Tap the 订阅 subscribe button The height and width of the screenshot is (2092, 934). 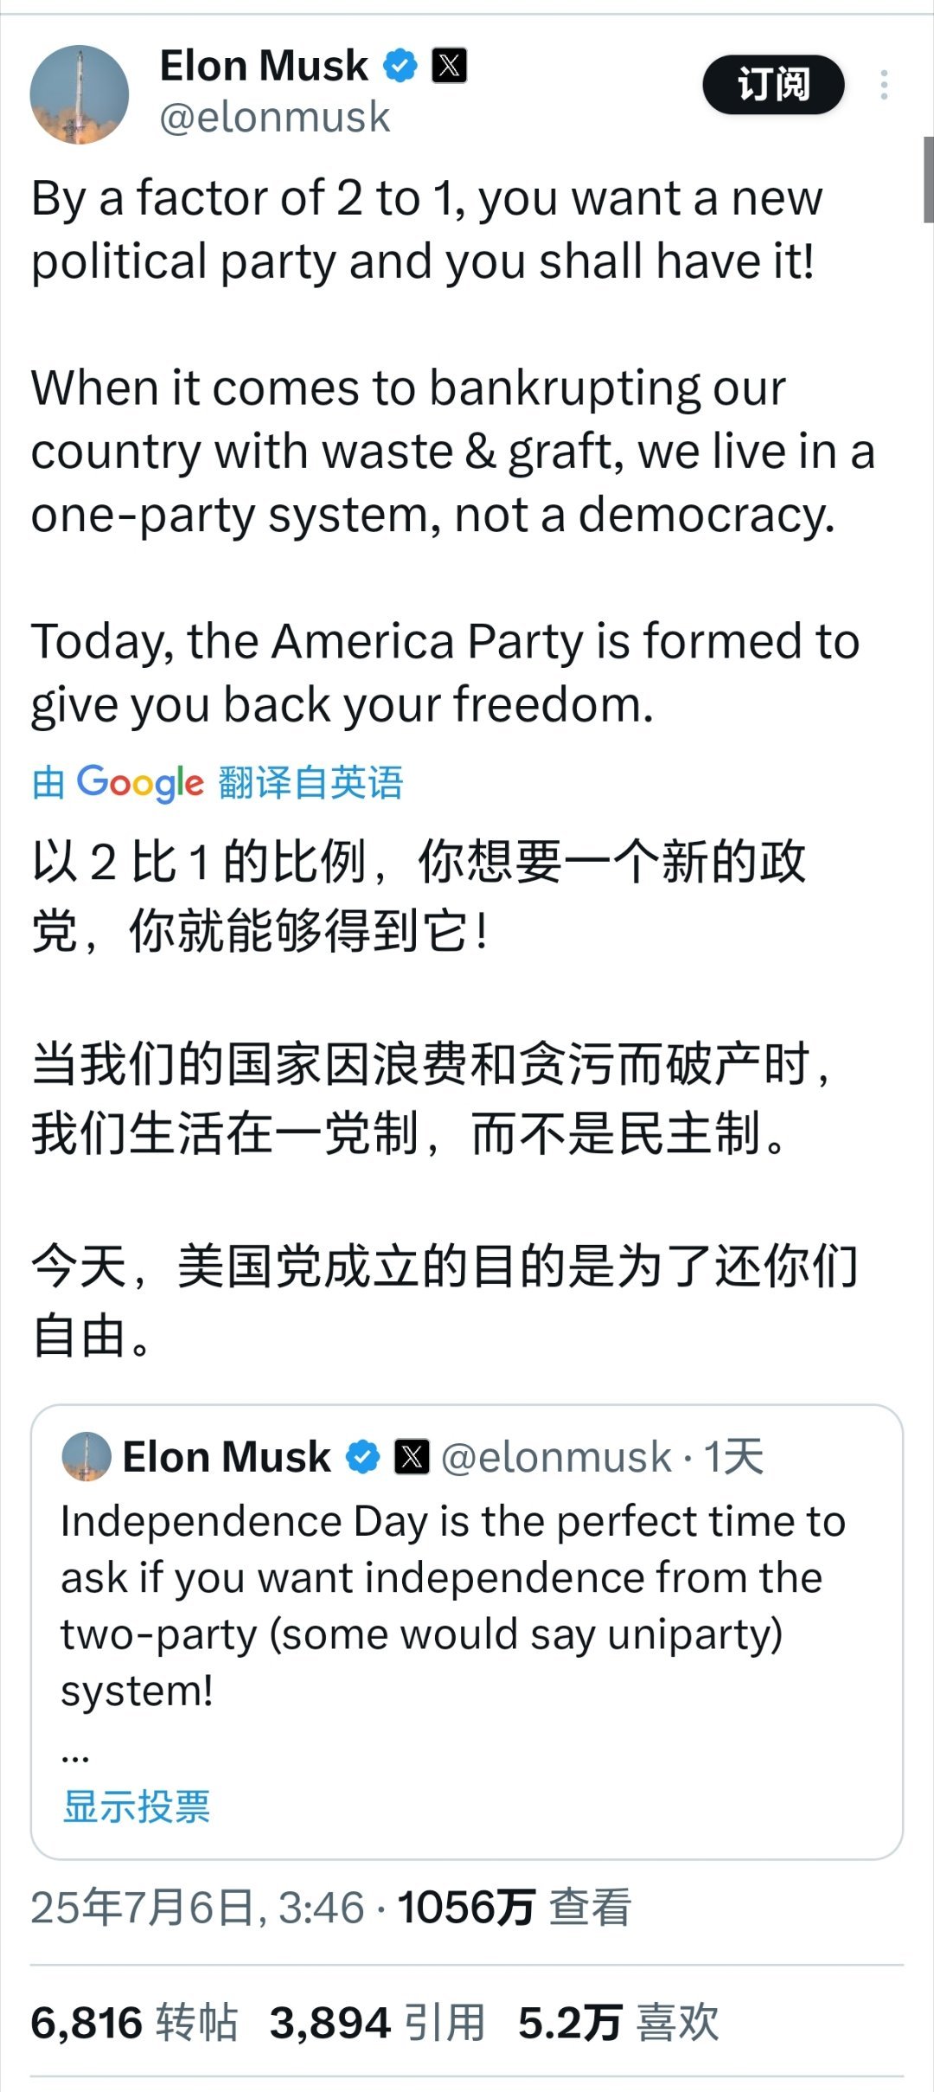coord(773,85)
